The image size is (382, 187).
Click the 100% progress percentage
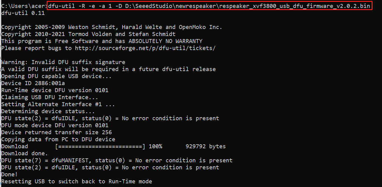pyautogui.click(x=155, y=146)
